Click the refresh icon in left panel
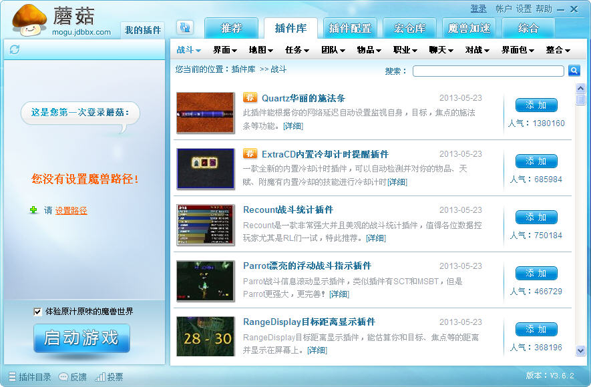Image resolution: width=591 pixels, height=387 pixels. tap(15, 49)
